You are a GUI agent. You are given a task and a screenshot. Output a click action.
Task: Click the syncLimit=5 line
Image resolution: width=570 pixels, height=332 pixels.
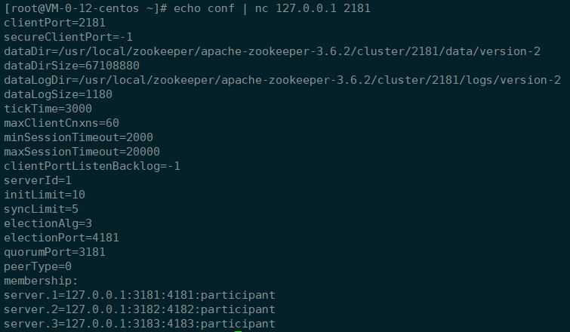tap(41, 209)
